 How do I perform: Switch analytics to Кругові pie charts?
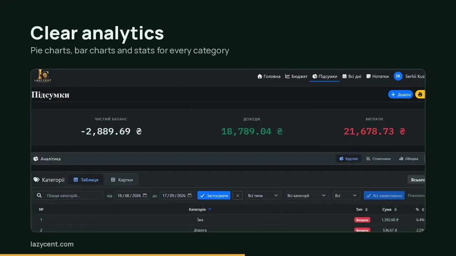[x=349, y=159]
